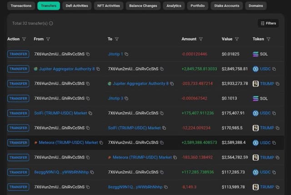
Task: Open the Filters button
Action: (x=268, y=23)
